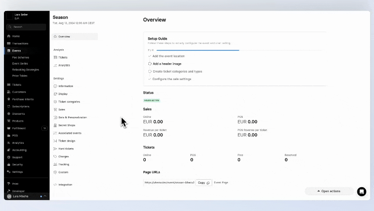This screenshot has height=211, width=374.
Task: Open Discounts via its sidebar icon
Action: [9, 114]
